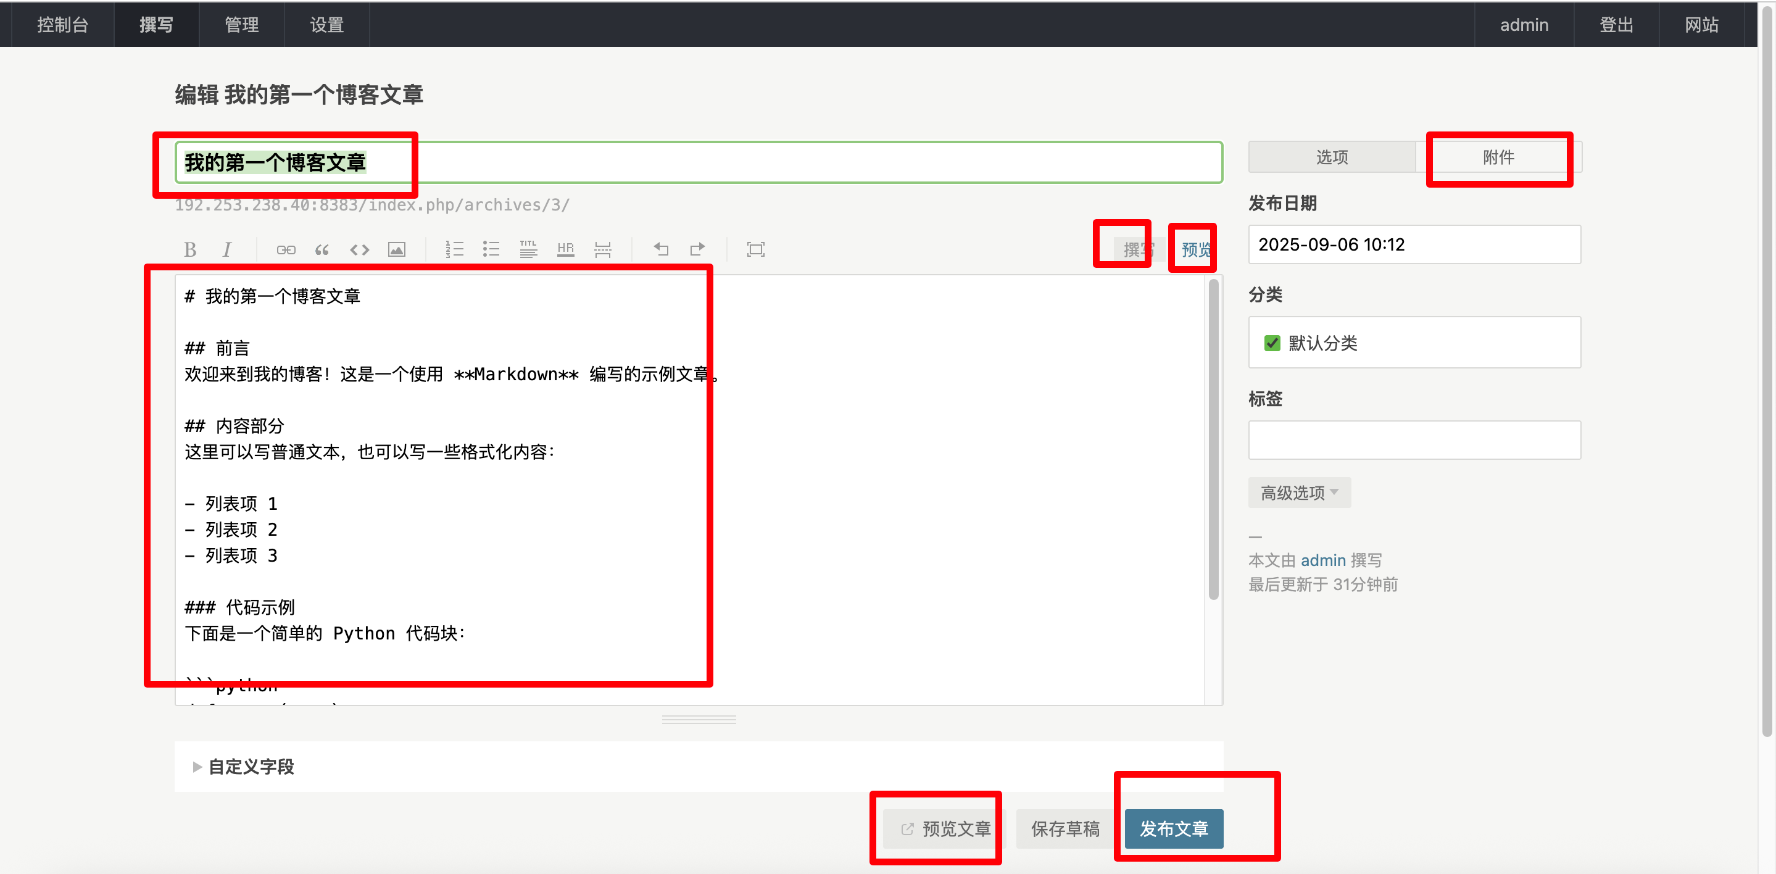Open the 管理 menu in top navigation
Image resolution: width=1776 pixels, height=874 pixels.
pos(241,25)
